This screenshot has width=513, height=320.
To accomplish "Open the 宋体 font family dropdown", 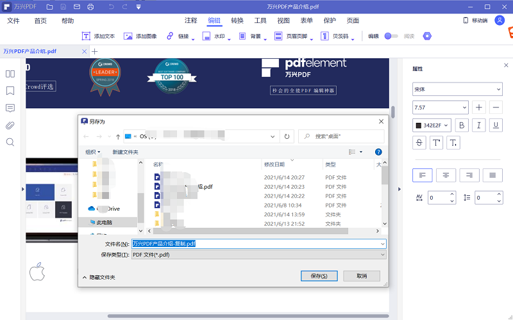I will tap(457, 90).
